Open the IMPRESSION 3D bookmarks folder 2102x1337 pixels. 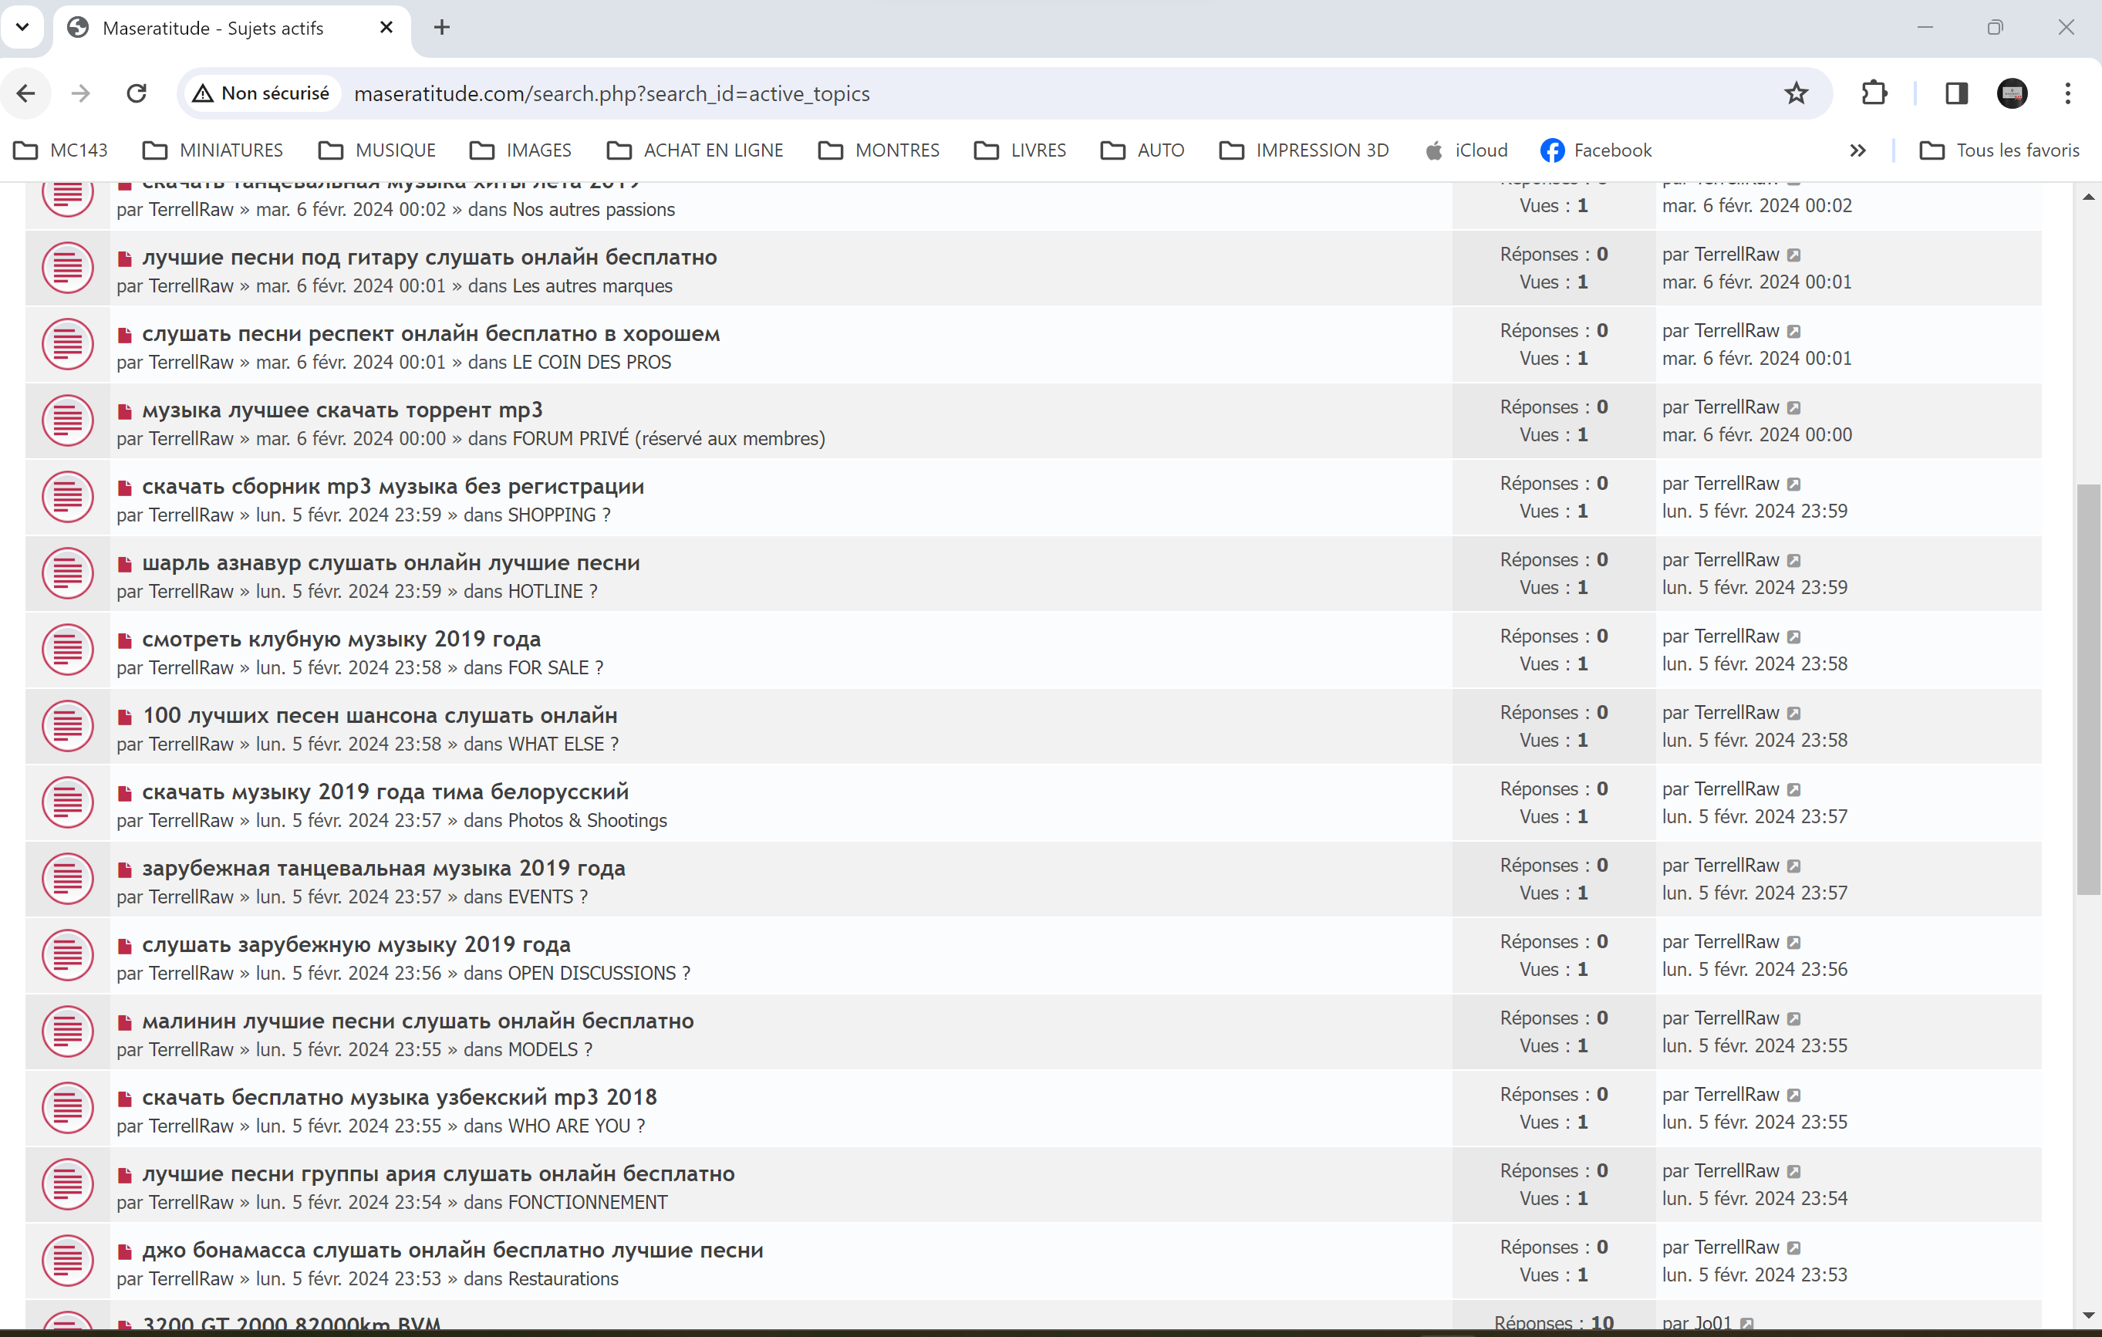point(1304,150)
